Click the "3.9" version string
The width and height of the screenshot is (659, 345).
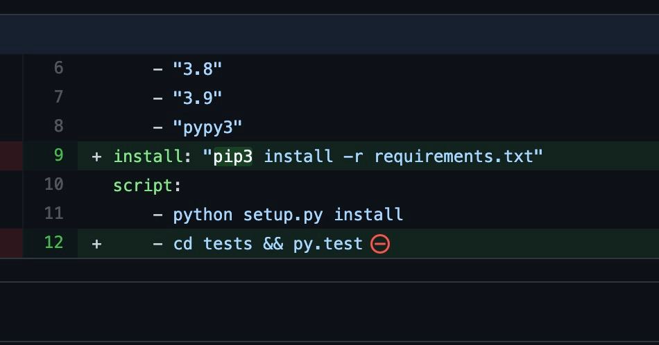[197, 98]
